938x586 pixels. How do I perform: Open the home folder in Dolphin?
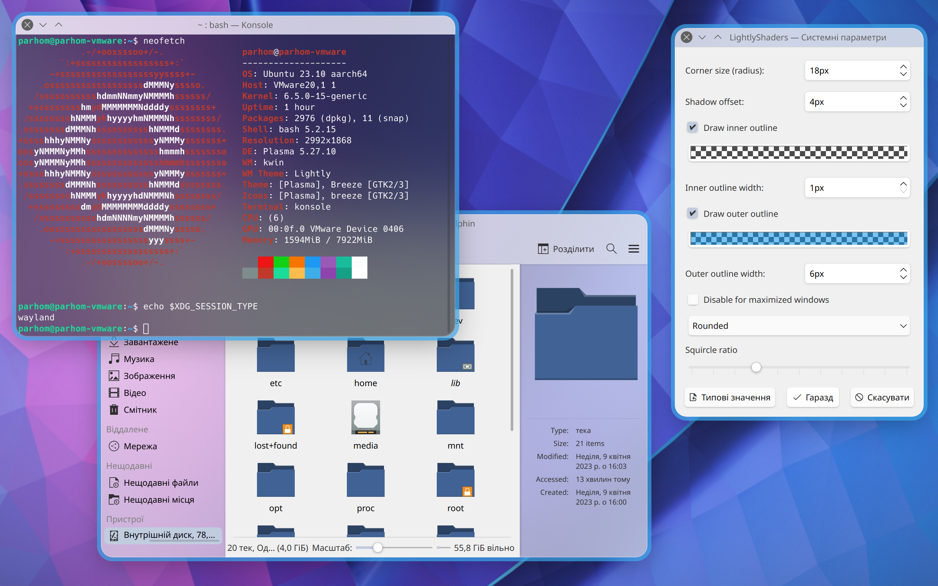[x=365, y=362]
